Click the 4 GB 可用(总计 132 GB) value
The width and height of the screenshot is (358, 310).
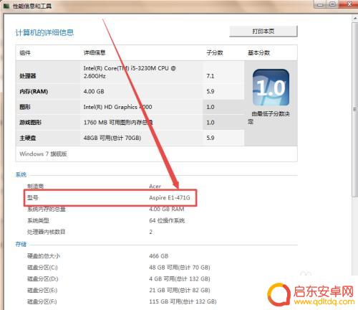180,279
